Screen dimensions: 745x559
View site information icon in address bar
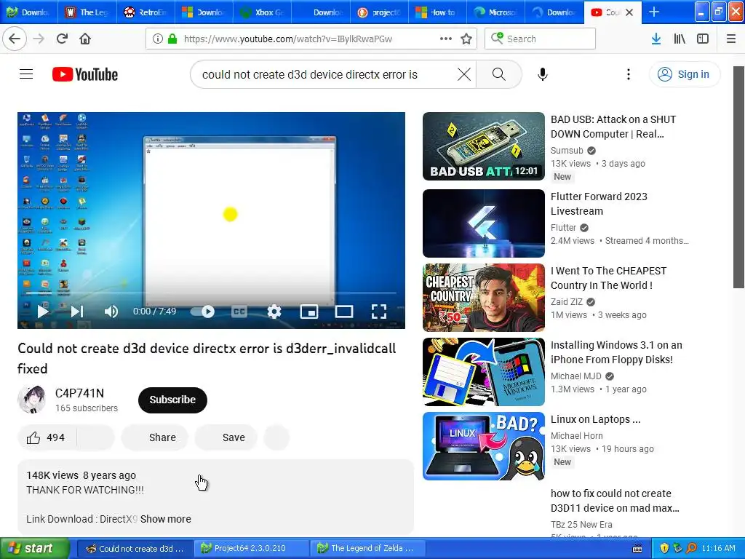pyautogui.click(x=157, y=39)
